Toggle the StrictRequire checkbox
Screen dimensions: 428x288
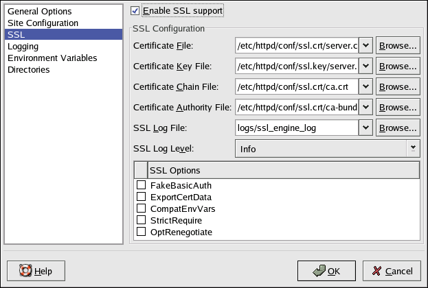[x=141, y=220]
